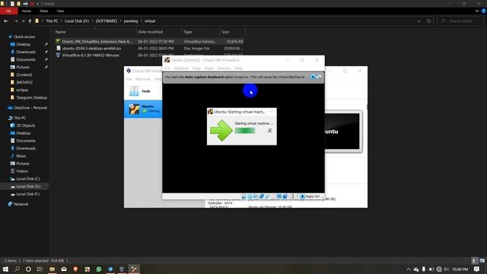Open the VM window Help menu
487x274 pixels.
[238, 68]
